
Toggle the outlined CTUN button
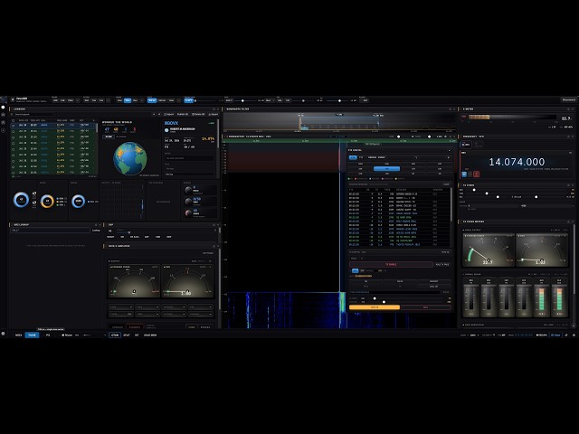(x=115, y=335)
